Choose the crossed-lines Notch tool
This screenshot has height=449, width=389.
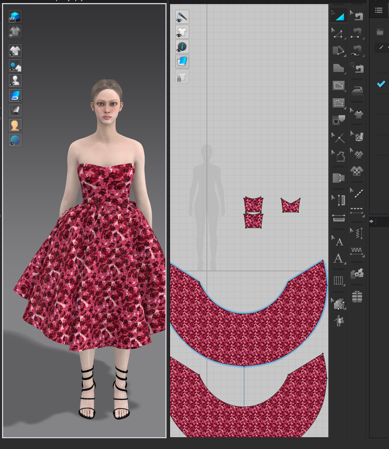338,138
